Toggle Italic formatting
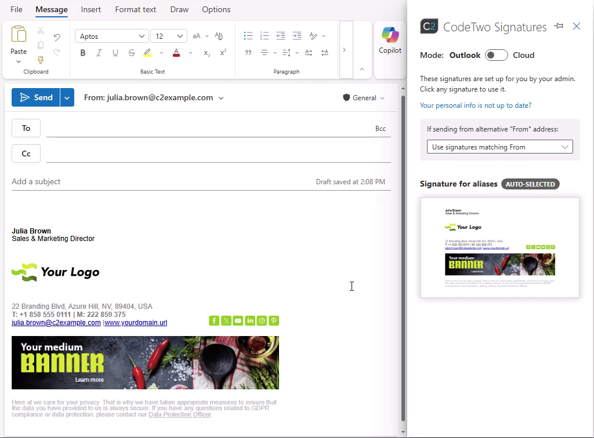 point(99,53)
